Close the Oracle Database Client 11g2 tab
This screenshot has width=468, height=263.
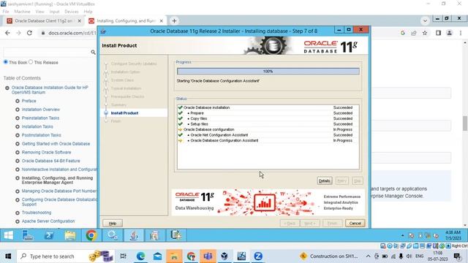(x=80, y=21)
